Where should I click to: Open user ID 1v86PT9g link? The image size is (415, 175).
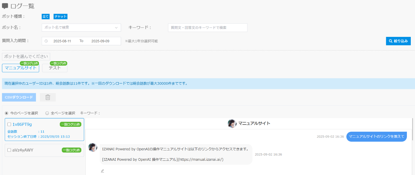point(22,125)
